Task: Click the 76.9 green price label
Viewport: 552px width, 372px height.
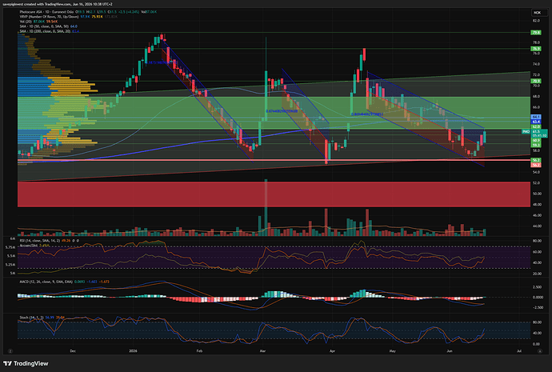Action: [536, 49]
